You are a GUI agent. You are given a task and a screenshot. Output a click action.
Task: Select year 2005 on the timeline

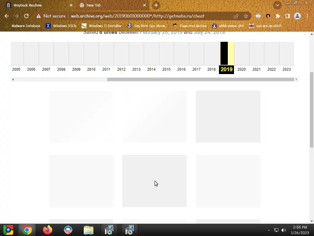pos(16,69)
